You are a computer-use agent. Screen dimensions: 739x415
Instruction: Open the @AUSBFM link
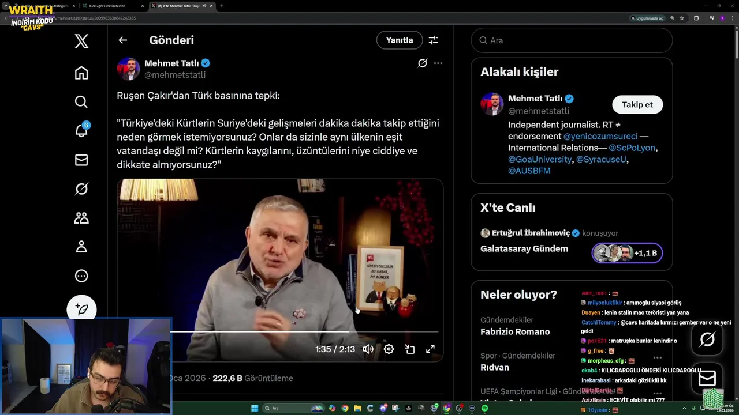pos(529,171)
